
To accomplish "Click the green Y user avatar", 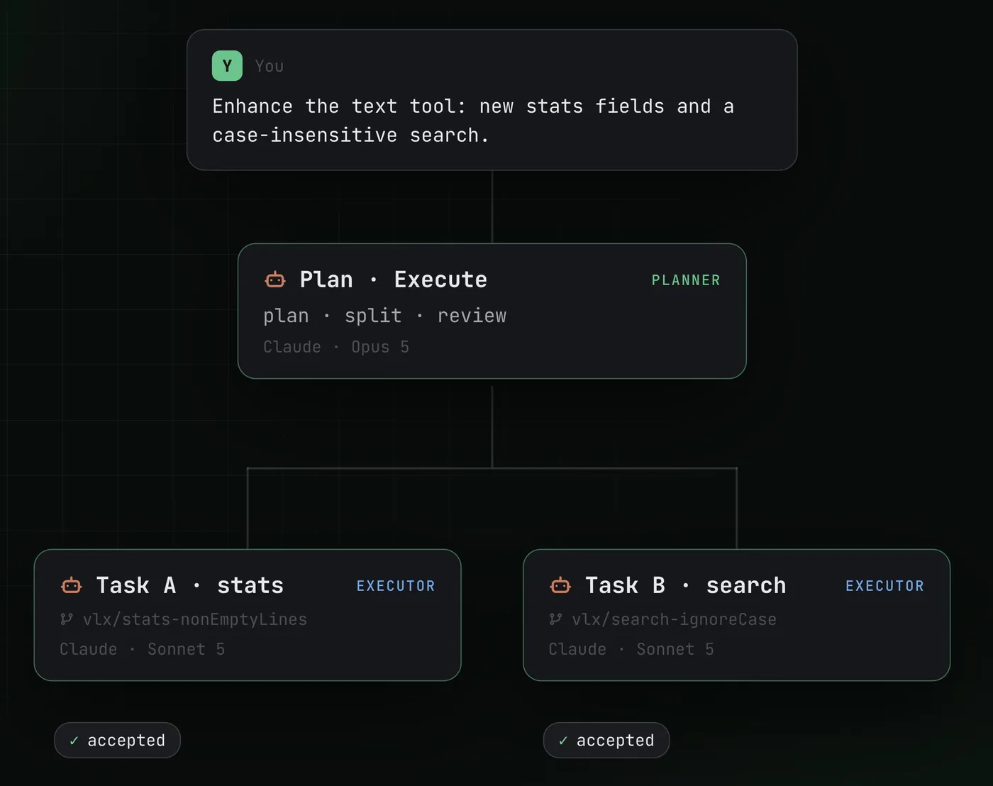I will [x=227, y=66].
